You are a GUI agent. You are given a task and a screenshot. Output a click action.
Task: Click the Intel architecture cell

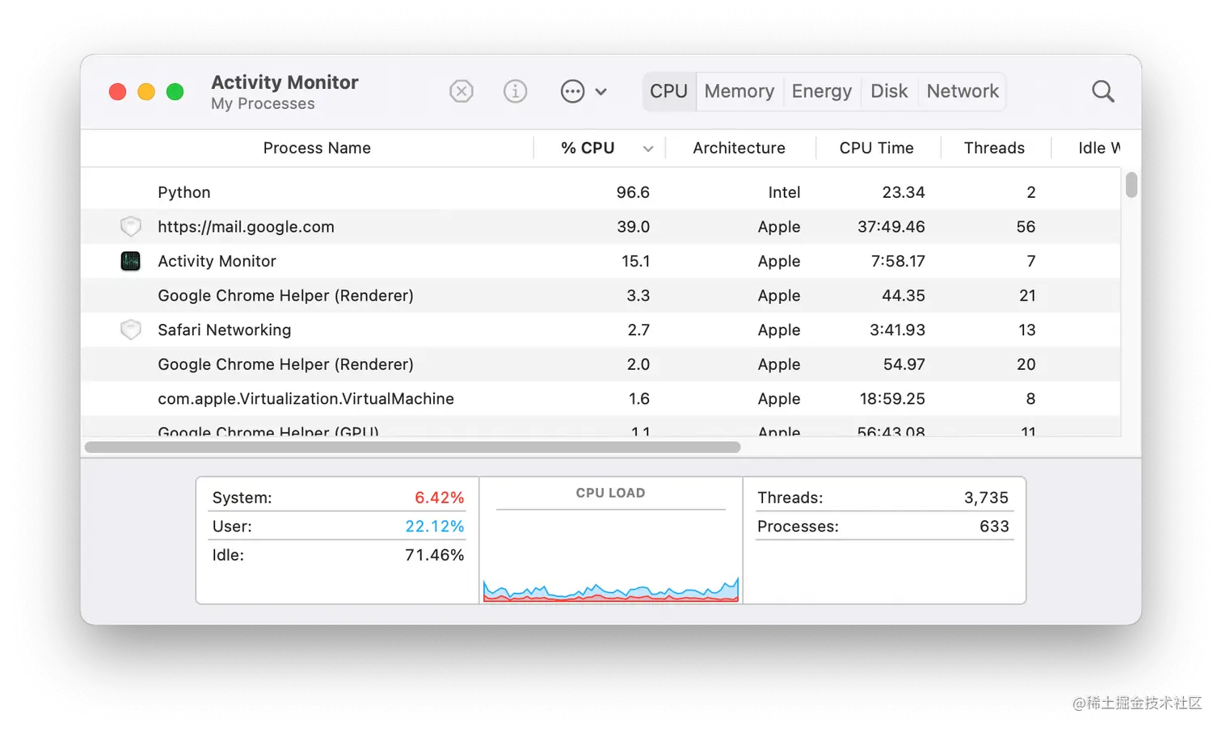click(784, 192)
